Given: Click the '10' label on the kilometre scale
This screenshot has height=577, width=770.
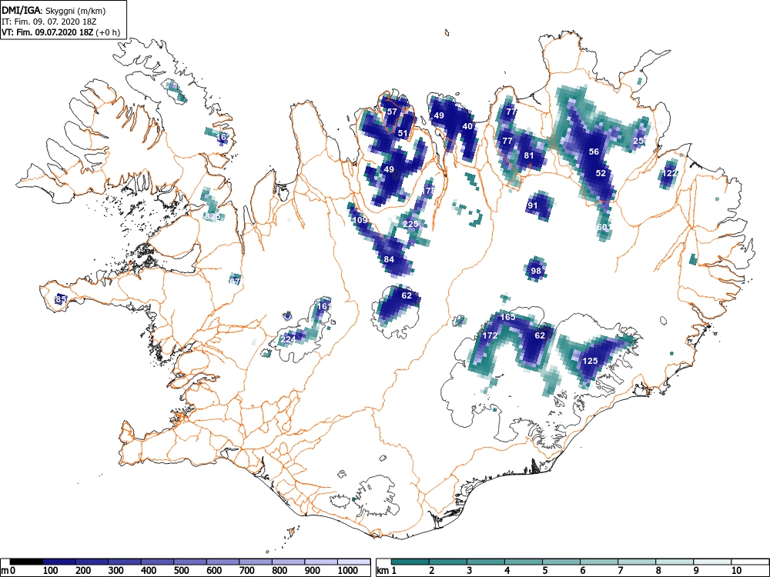Looking at the screenshot, I should [735, 570].
